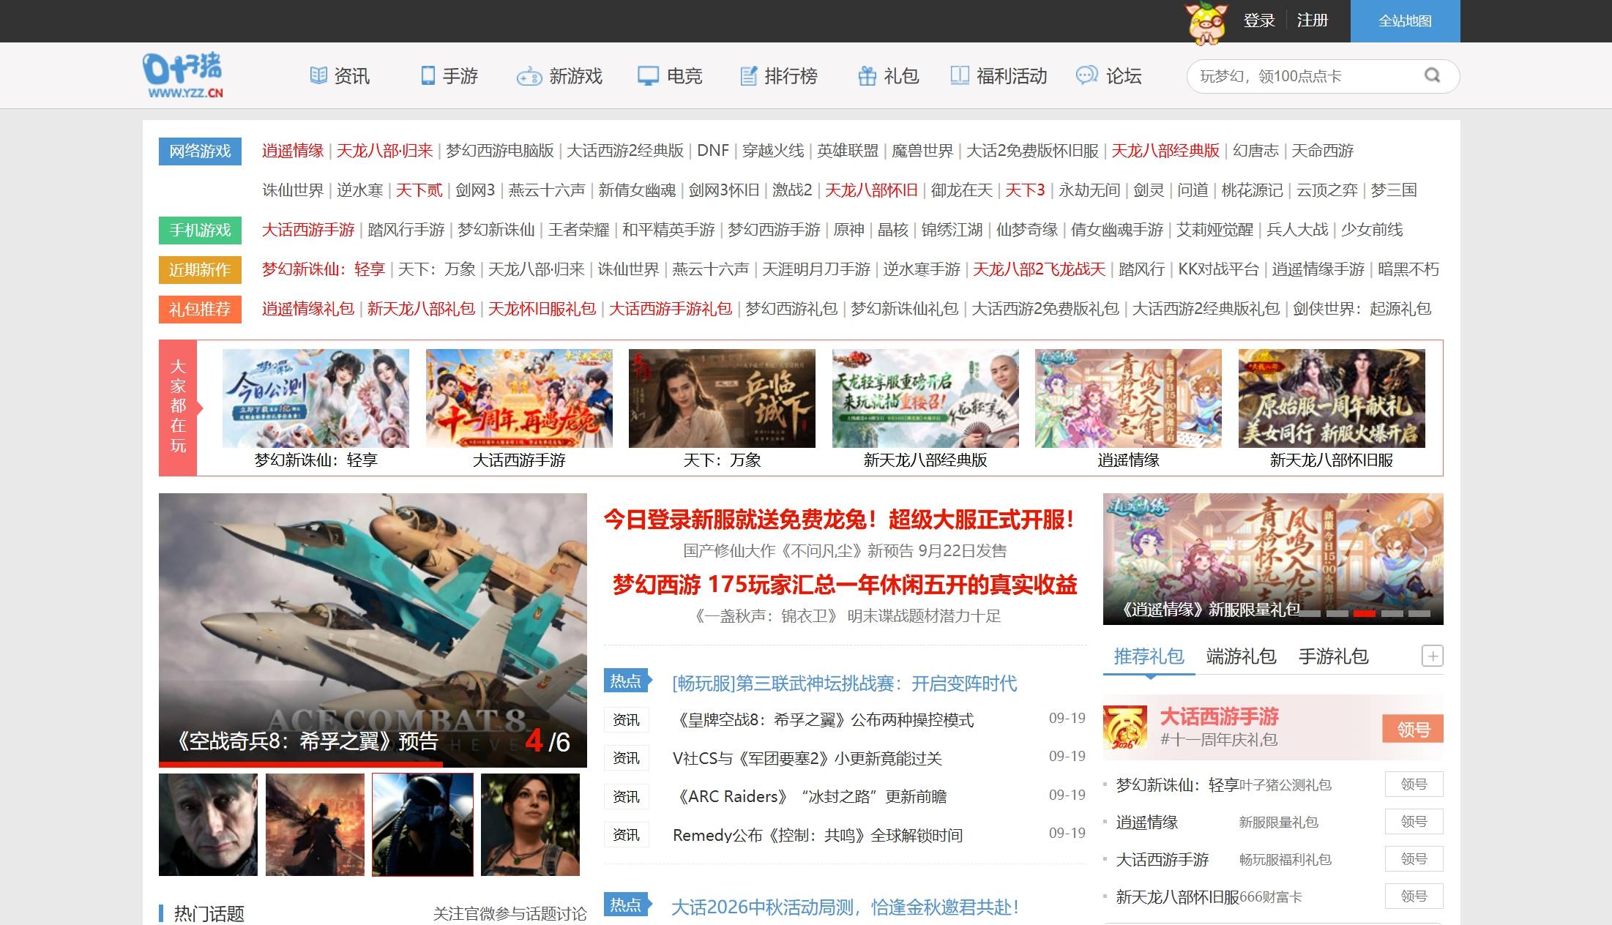Screen dimensions: 1612x925
Task: Click the book icon beside 资讯
Action: tap(318, 75)
